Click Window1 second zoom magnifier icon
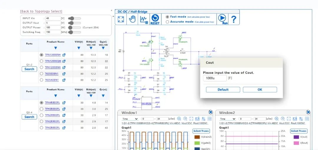This screenshot has height=150, width=318. coord(185,119)
